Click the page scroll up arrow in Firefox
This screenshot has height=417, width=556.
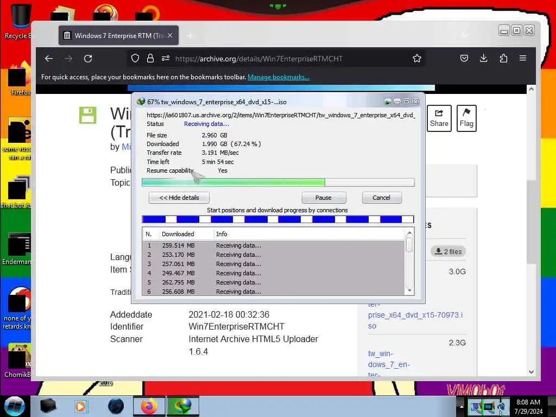pyautogui.click(x=531, y=89)
